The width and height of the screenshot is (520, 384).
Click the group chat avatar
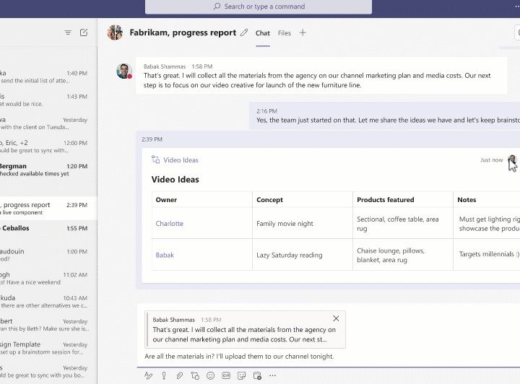click(115, 32)
